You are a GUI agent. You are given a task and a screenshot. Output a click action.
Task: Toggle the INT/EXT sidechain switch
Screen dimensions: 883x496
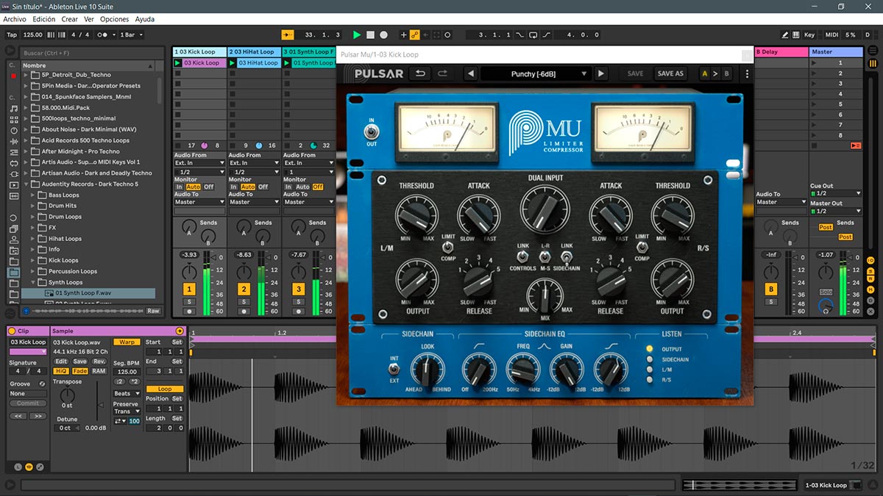(x=395, y=368)
